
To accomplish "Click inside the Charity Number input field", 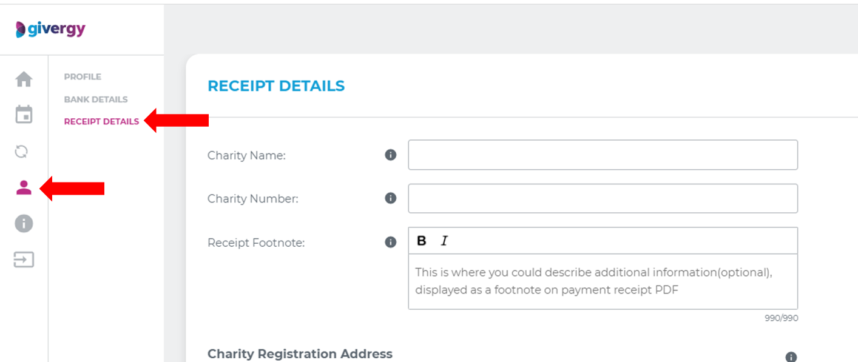I will click(x=603, y=198).
